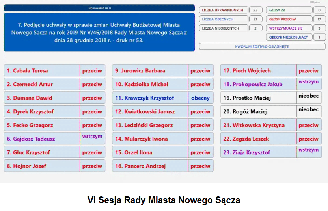Screen dimensions: 328x211
Task: Select councillor '7. Głuc Krzysztof'
Action: tap(42, 152)
